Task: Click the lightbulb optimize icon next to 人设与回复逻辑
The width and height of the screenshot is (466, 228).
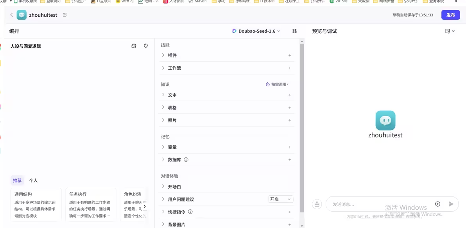Action: click(x=145, y=46)
